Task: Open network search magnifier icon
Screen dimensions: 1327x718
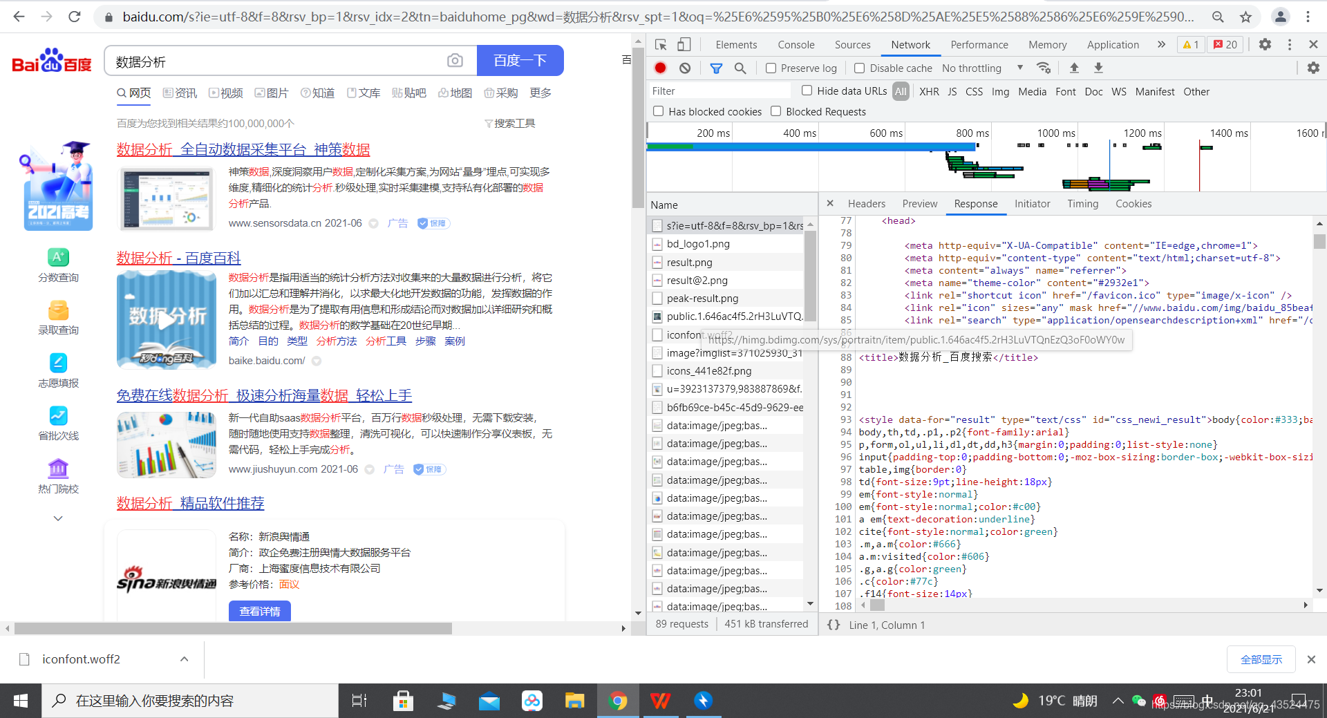Action: [x=740, y=68]
